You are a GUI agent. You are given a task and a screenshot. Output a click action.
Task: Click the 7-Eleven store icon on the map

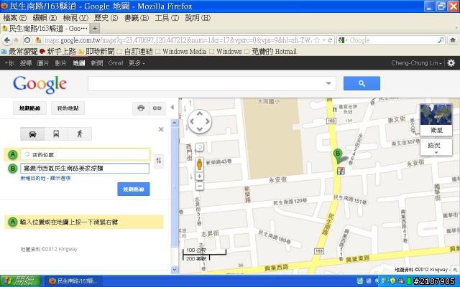(x=340, y=171)
